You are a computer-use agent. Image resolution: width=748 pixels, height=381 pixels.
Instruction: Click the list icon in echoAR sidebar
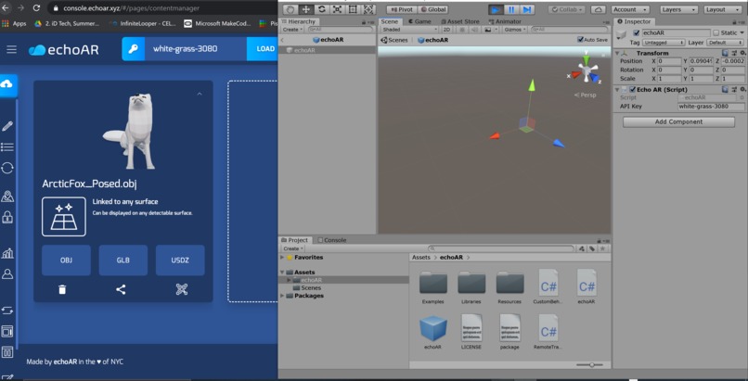pos(7,147)
